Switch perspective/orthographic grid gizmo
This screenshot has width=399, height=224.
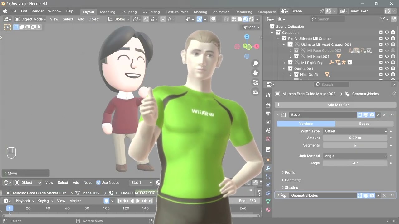(256, 91)
